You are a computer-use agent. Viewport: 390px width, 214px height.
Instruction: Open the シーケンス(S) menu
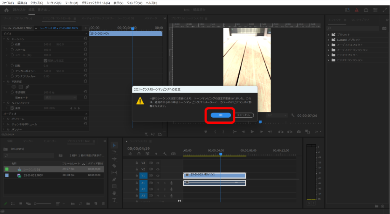54,3
